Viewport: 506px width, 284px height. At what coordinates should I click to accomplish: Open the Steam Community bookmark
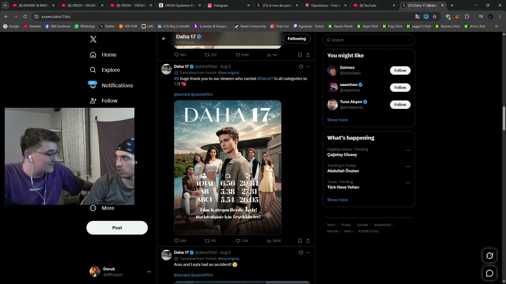point(250,26)
